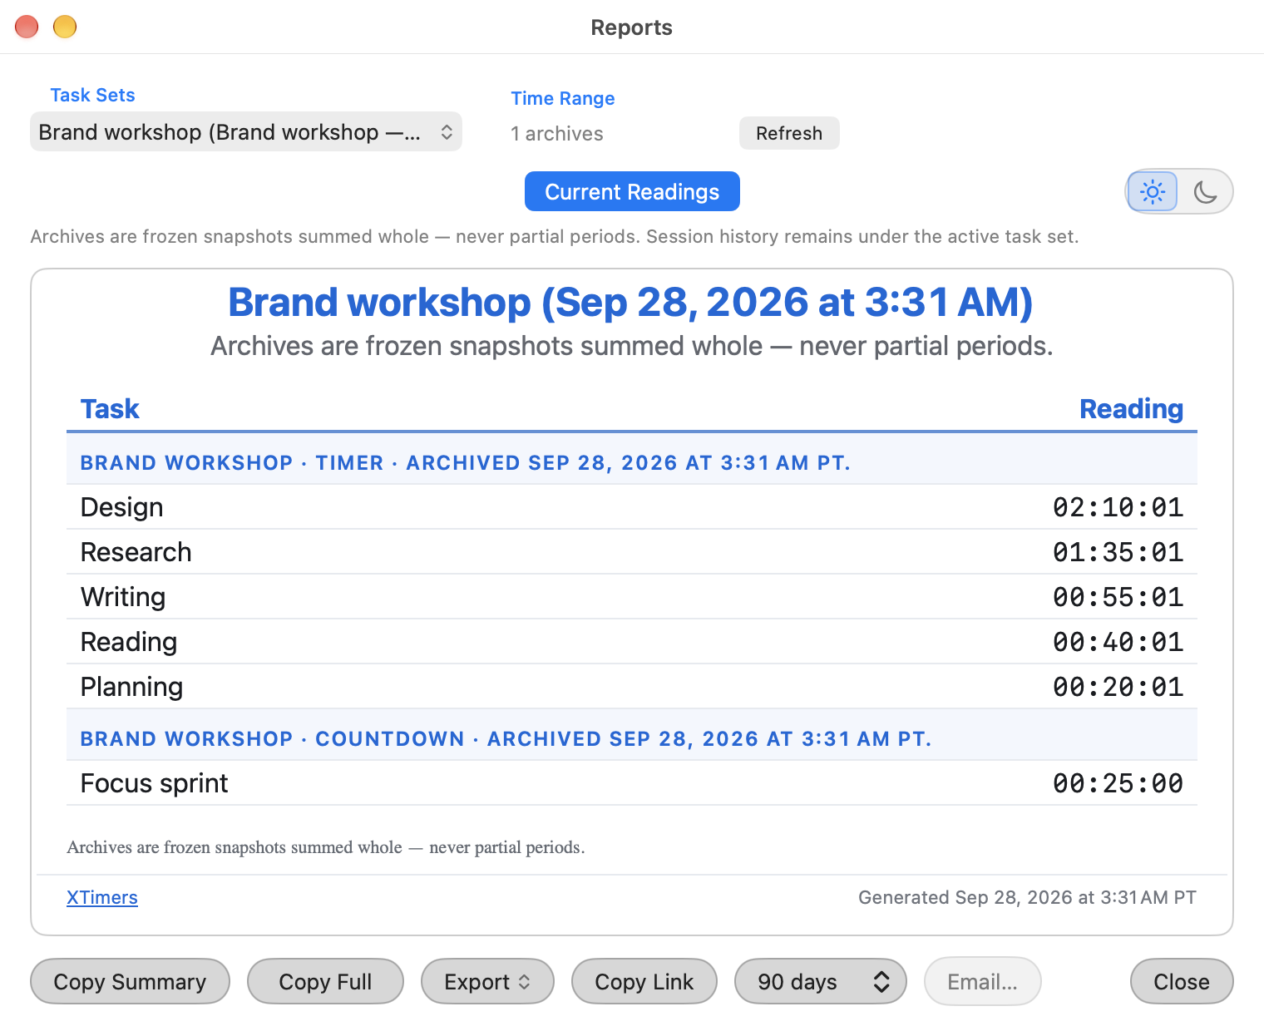Viewport: 1264px width, 1036px height.
Task: Click the yellow minimize window button
Action: [x=65, y=27]
